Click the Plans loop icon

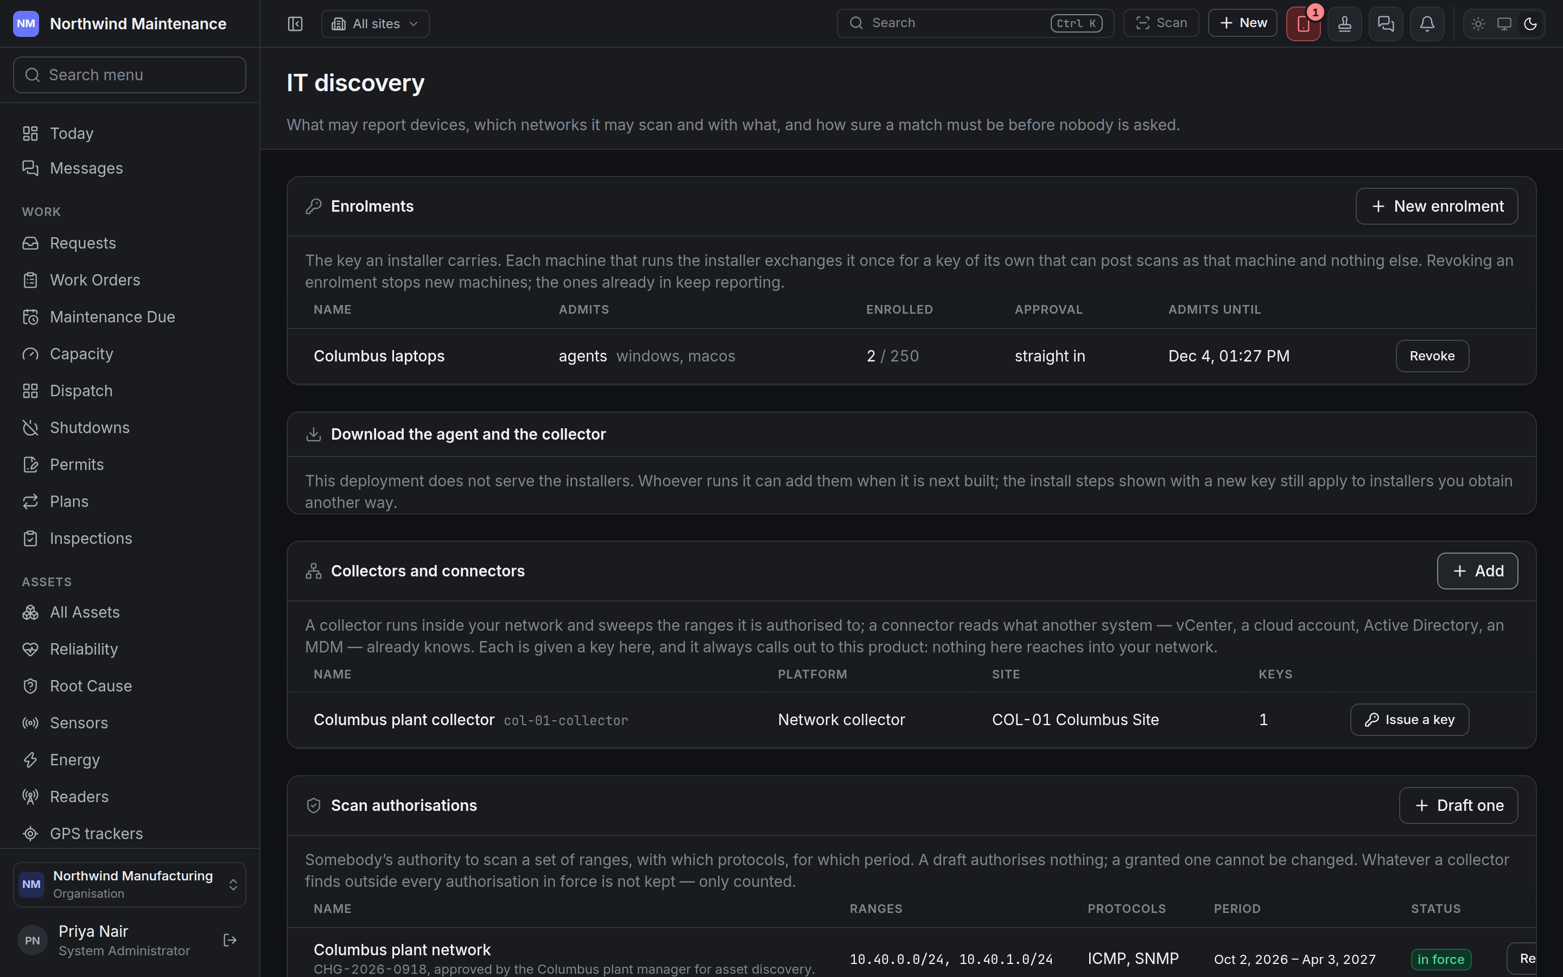[x=30, y=501]
